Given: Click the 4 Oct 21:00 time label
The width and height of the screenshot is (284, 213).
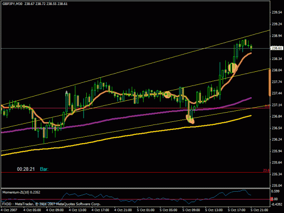Looking at the screenshot, I should coord(123,210).
